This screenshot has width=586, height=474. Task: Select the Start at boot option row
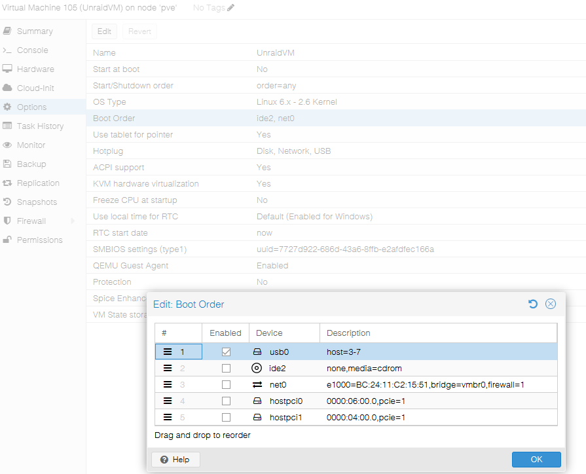tap(336, 69)
